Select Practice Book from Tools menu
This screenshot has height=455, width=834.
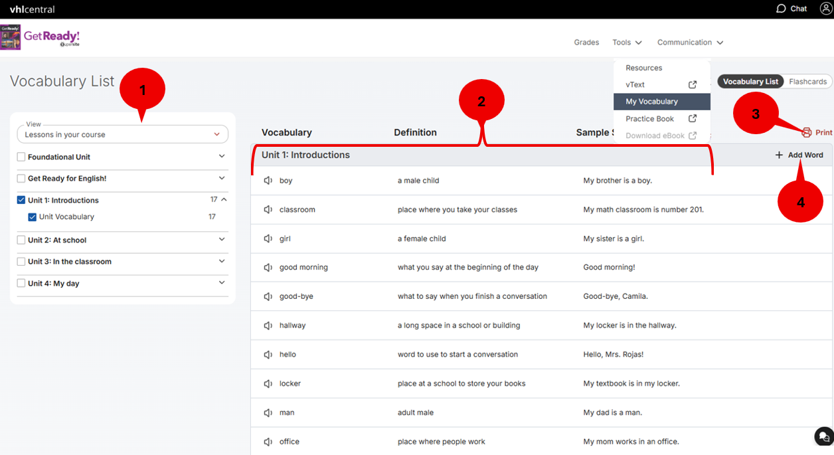[x=662, y=119]
